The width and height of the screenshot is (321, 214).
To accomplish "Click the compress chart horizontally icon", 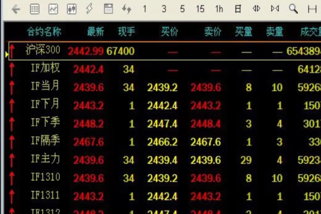I will point(275,8).
